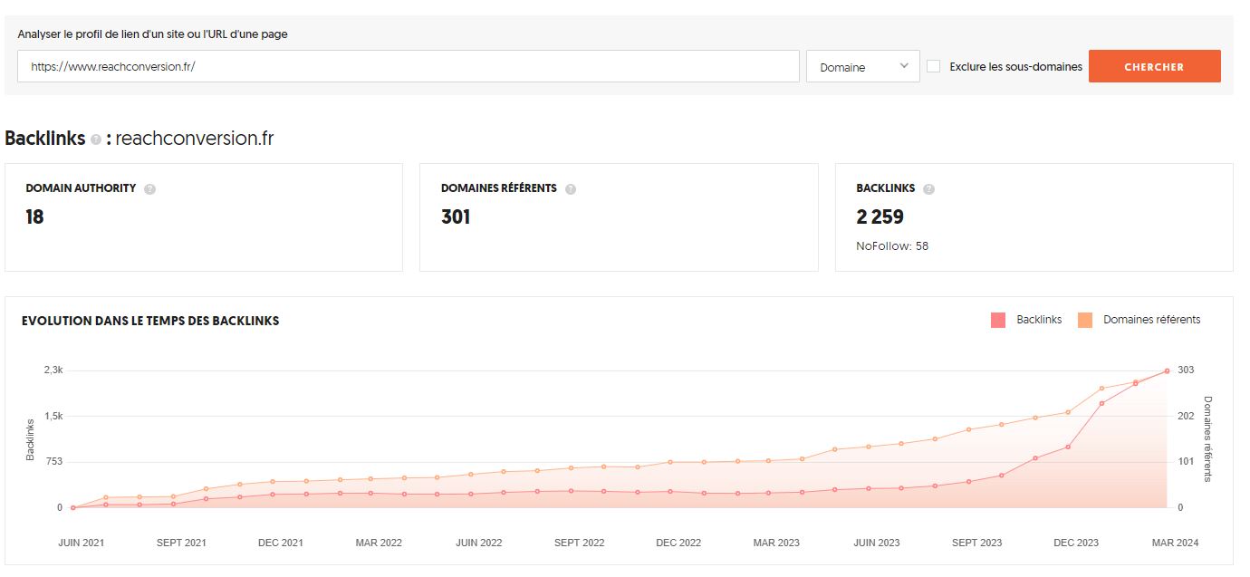Tick the Exclure les sous-domaines checkbox
Screen dimensions: 1250x577
coord(933,66)
